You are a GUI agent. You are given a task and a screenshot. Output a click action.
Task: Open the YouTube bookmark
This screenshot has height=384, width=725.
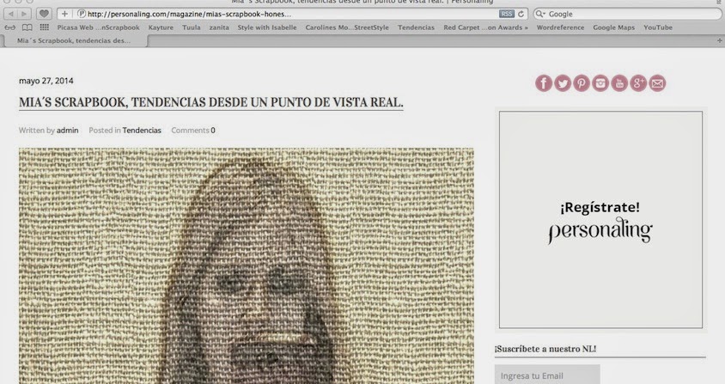(658, 27)
